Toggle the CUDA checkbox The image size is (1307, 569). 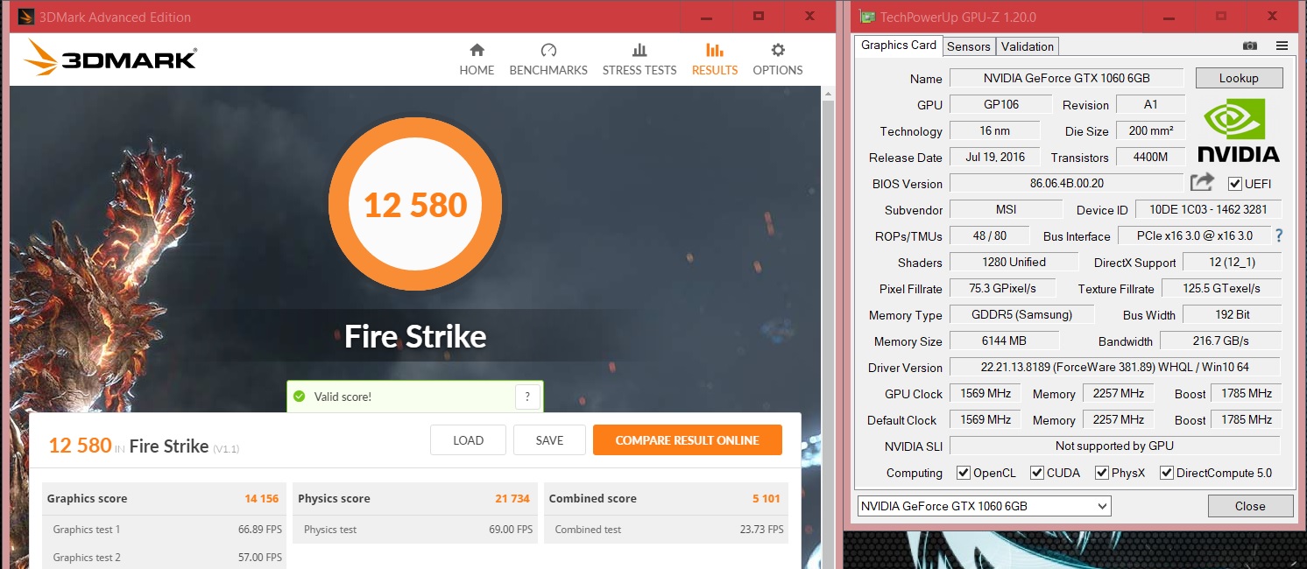tap(1037, 473)
